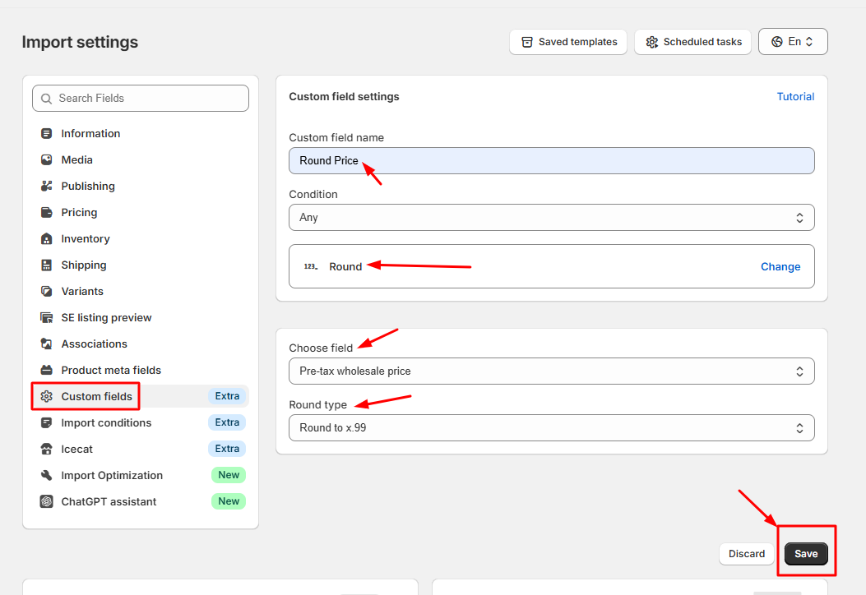This screenshot has height=595, width=866.
Task: Click the archive icon on Saved templates
Action: (527, 42)
